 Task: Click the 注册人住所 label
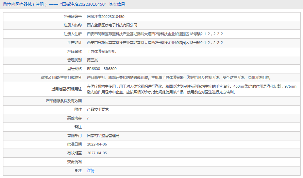tap(73, 34)
